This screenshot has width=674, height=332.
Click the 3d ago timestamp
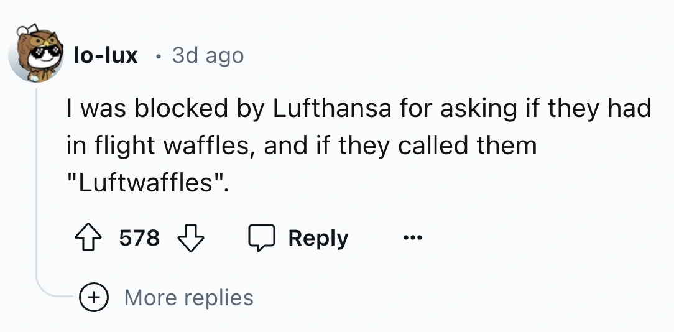[207, 55]
